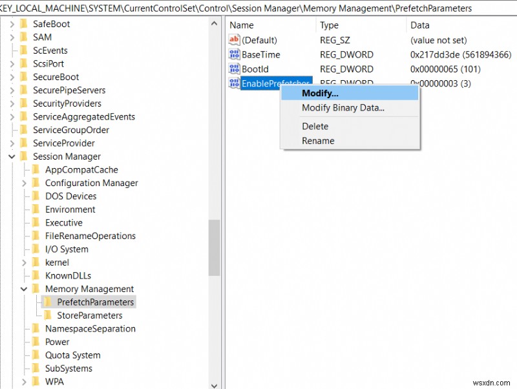Screen dimensions: 517x389
Task: Click the SafeBoot folder icon
Action: (x=24, y=24)
